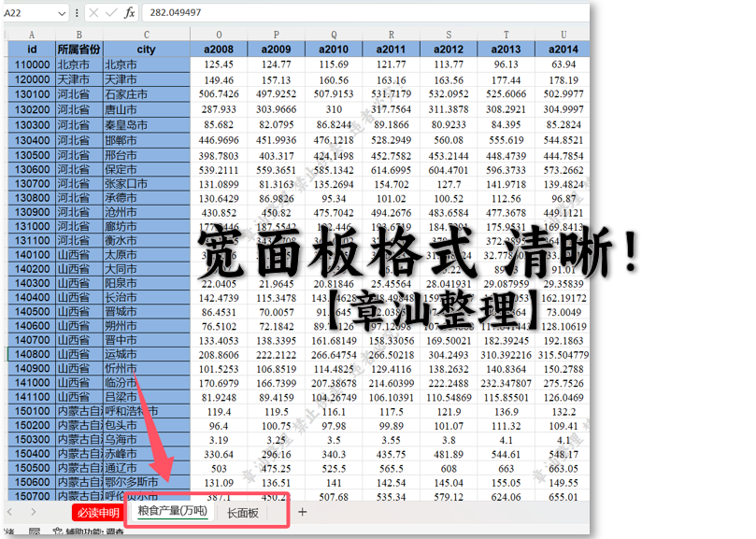Select column S header
This screenshot has height=539, width=756.
coord(449,35)
